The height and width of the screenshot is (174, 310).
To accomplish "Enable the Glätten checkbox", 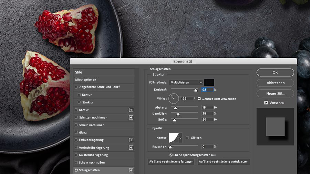I will click(x=187, y=138).
